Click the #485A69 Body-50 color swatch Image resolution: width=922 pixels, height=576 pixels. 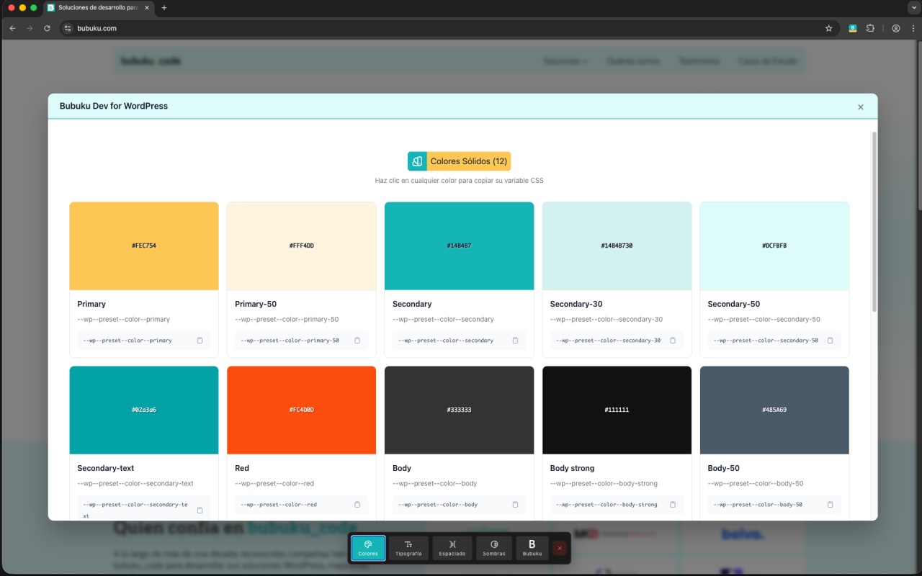click(774, 410)
